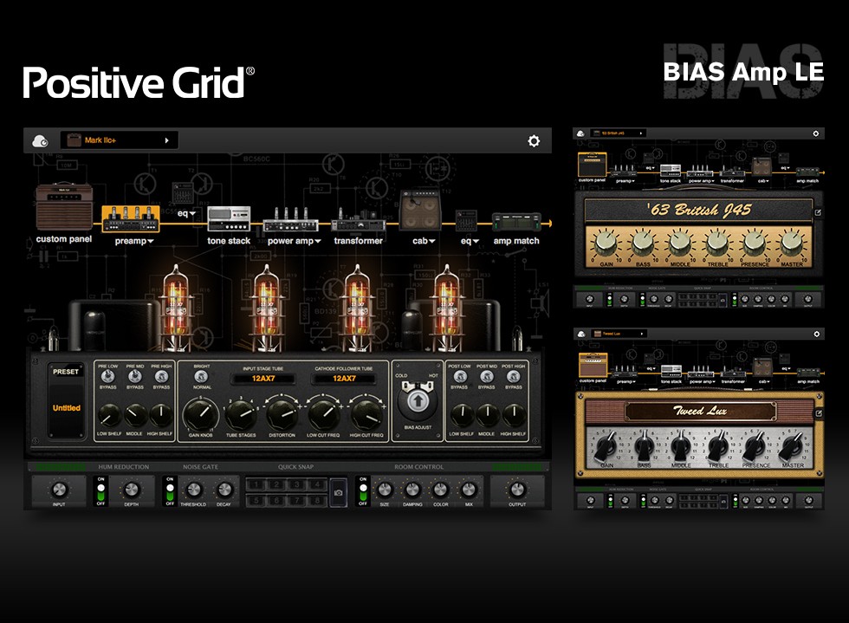Screen dimensions: 849x623
Task: Click edit icon beside '63 British J45 nameplate
Action: (x=818, y=212)
